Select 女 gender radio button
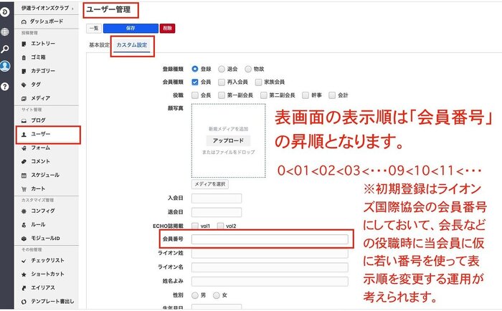 pos(217,295)
